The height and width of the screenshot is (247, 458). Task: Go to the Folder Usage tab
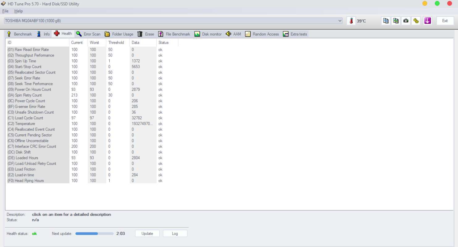click(x=119, y=34)
